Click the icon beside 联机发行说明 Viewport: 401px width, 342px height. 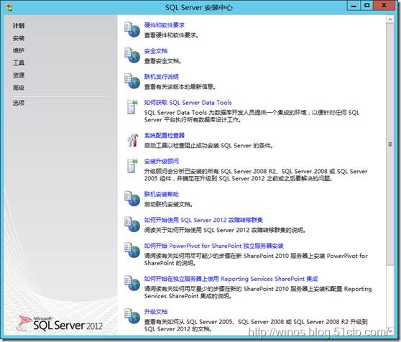coord(132,81)
